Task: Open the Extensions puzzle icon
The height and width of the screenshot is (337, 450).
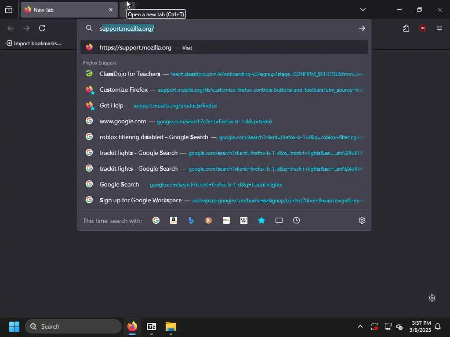Action: (406, 28)
